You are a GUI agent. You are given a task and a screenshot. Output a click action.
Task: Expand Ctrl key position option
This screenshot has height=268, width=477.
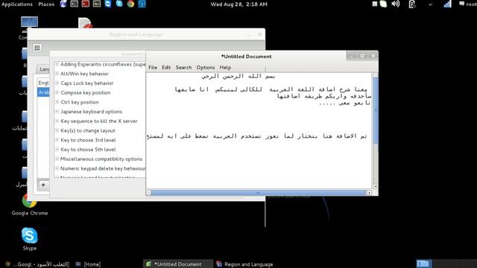click(57, 102)
